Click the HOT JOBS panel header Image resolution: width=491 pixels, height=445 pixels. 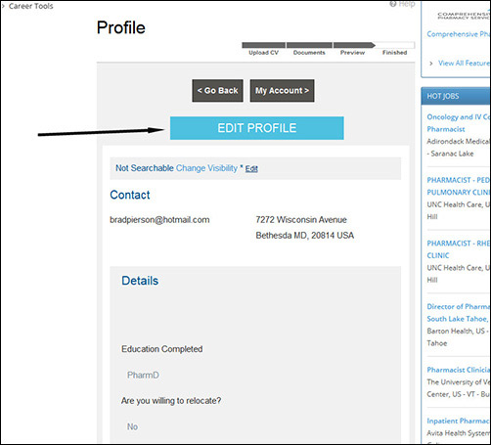[x=455, y=96]
